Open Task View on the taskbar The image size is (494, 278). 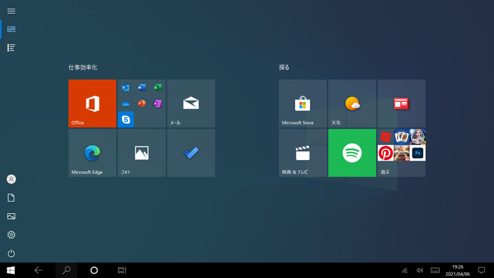coord(122,271)
